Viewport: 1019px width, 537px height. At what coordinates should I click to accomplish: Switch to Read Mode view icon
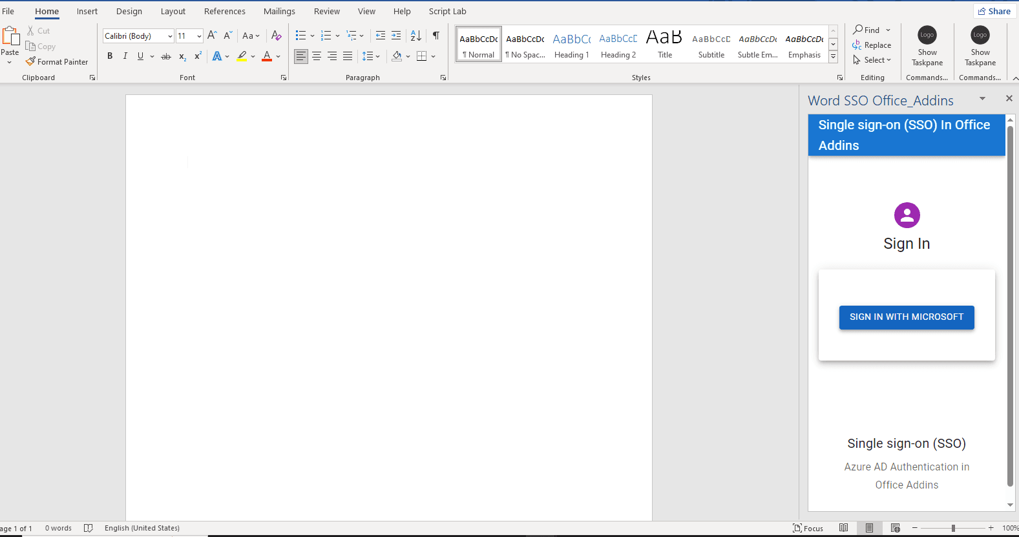pos(843,528)
